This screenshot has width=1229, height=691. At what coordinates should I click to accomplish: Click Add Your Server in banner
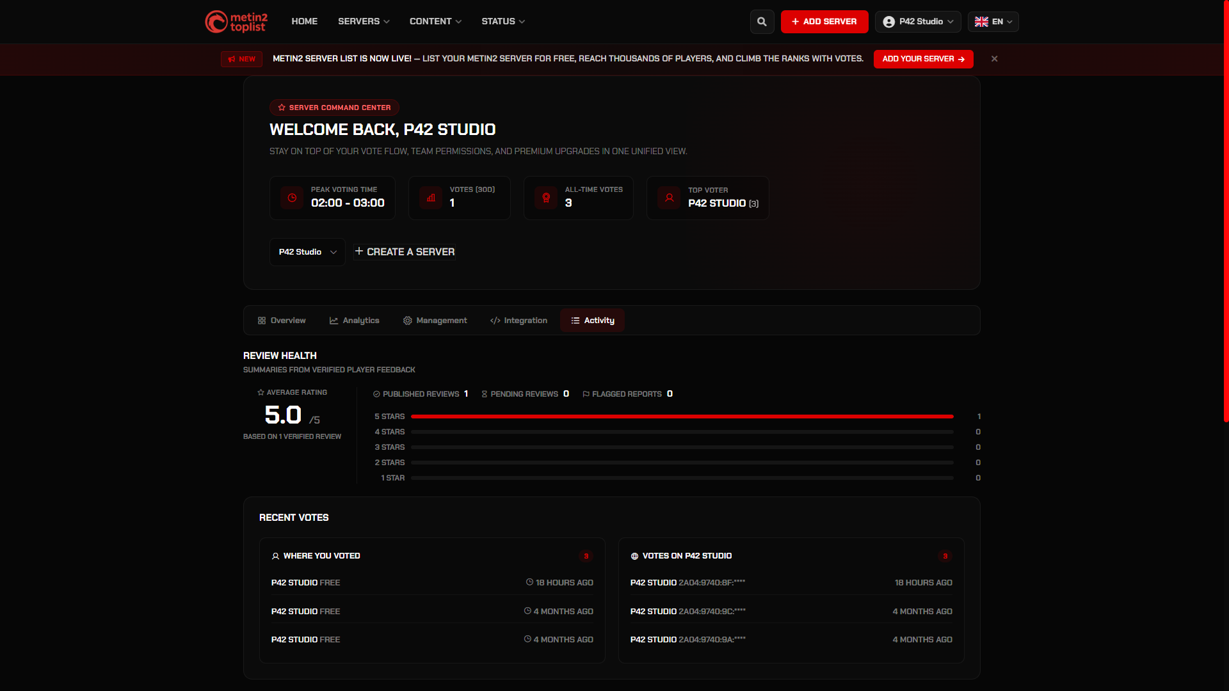(924, 59)
